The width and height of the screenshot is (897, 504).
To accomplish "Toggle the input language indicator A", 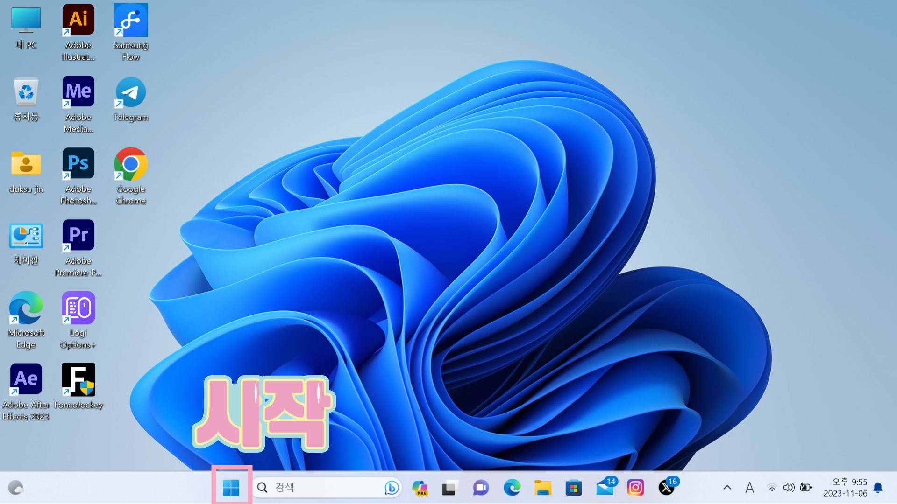I will (750, 488).
